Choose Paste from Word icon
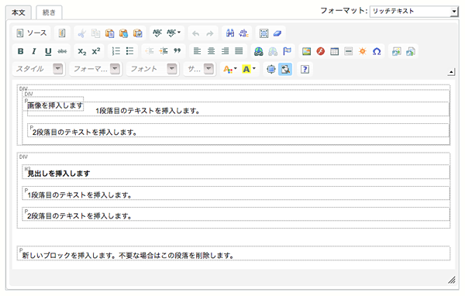Screen dimensions: 465x296 [x=137, y=33]
